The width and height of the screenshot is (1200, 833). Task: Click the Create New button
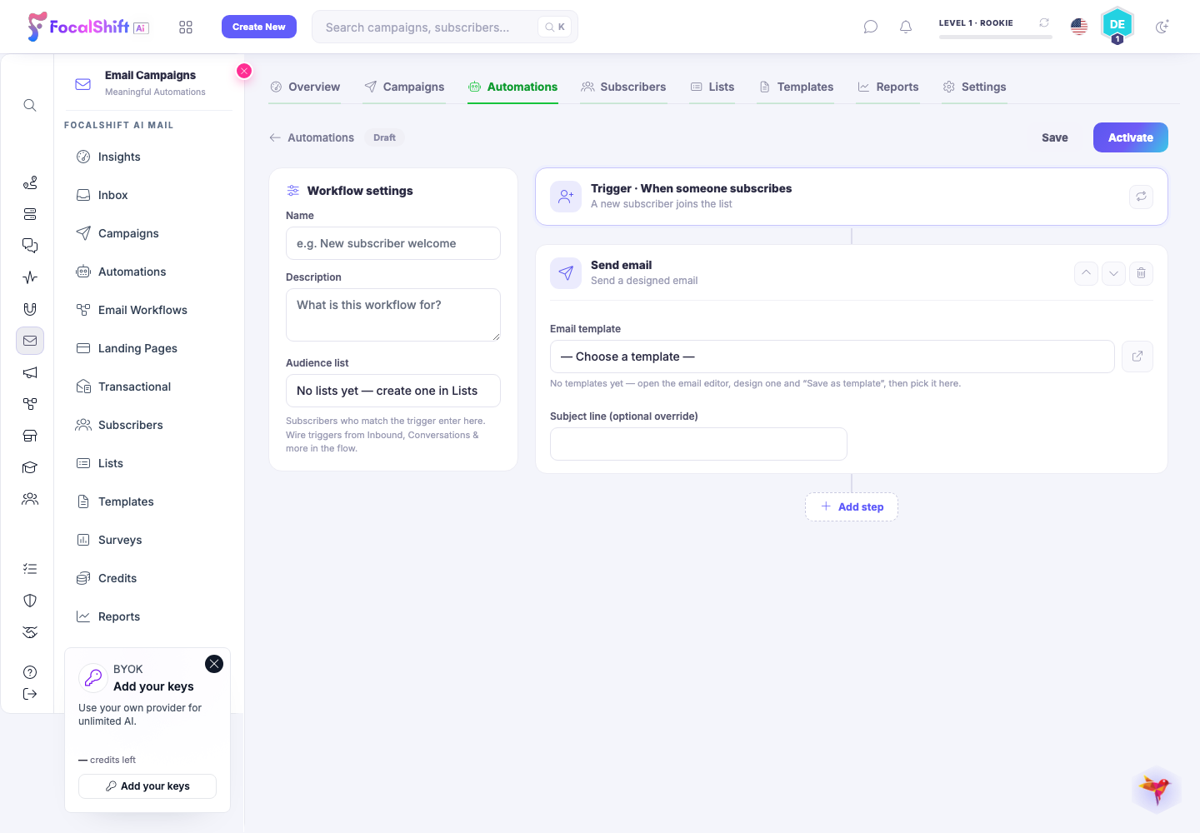coord(259,27)
